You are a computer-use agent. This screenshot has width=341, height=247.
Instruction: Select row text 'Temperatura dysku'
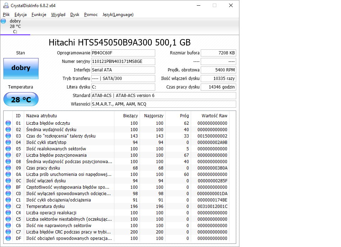(45, 206)
